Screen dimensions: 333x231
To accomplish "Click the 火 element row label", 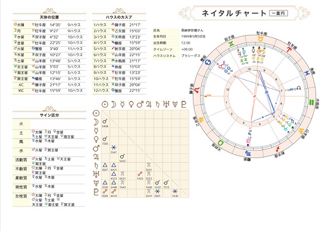I will pos(21,124).
